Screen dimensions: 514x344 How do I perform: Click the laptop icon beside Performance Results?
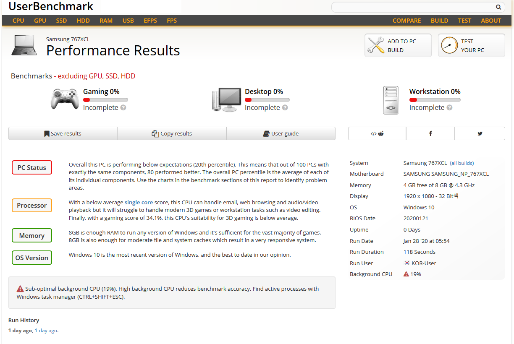24,45
